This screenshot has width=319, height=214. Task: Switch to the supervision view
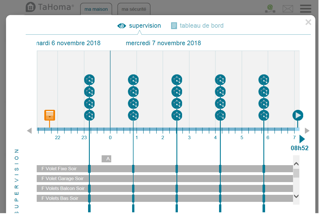click(x=139, y=26)
